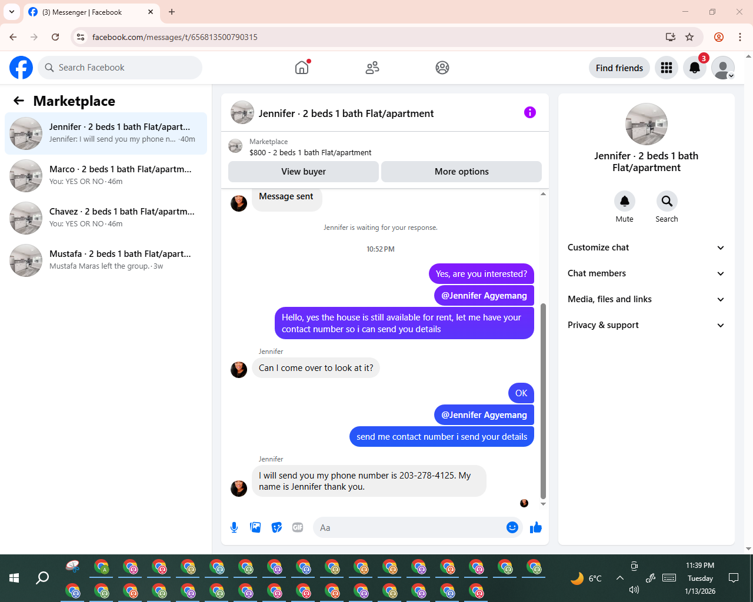This screenshot has height=602, width=753.
Task: Bookmark this tab star icon
Action: pyautogui.click(x=689, y=37)
